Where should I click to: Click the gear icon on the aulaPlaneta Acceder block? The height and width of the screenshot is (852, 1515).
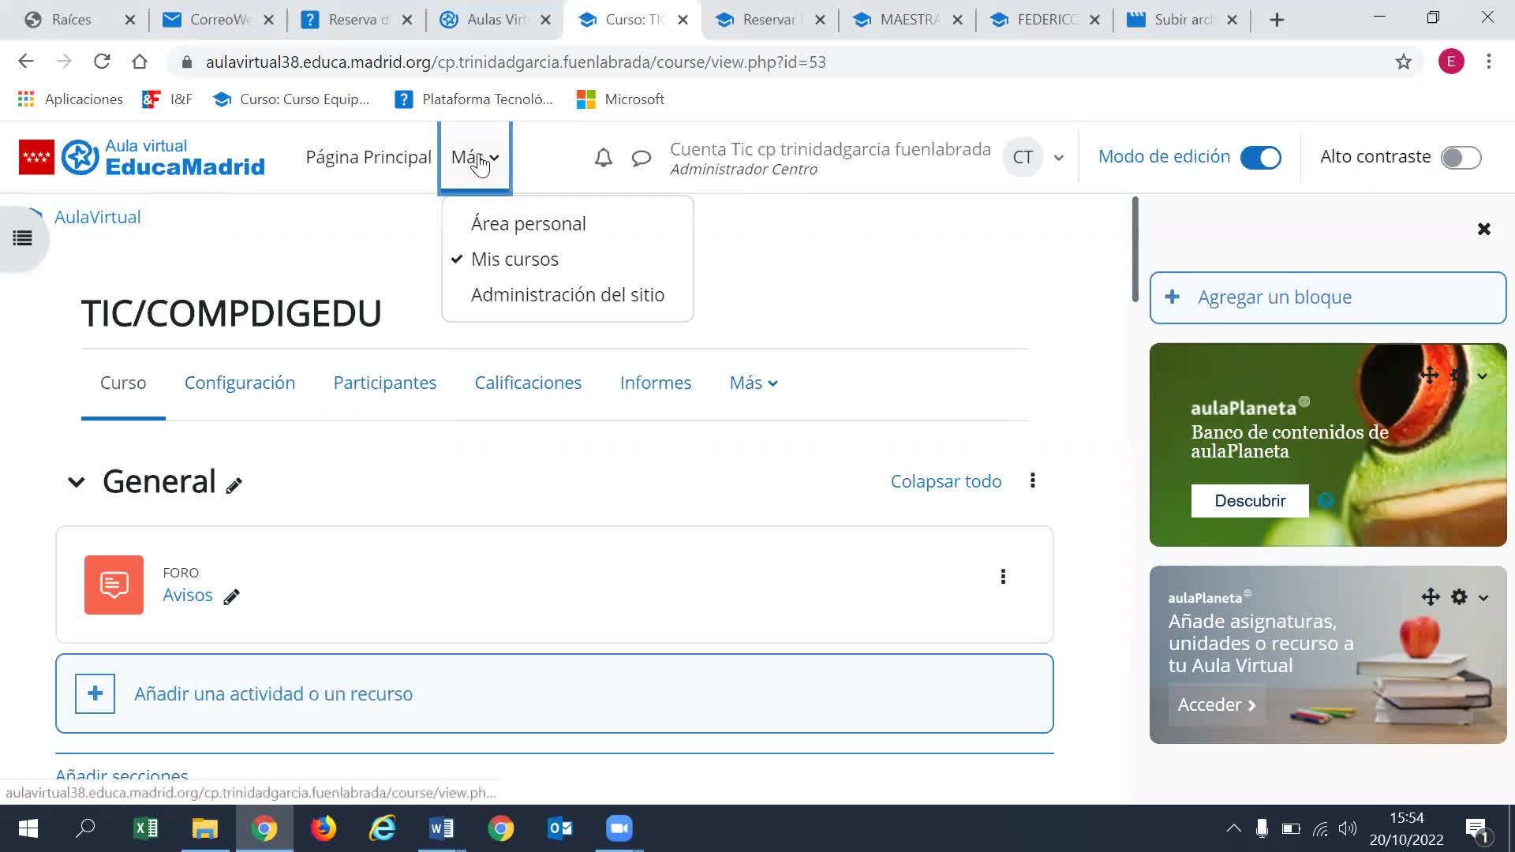tap(1459, 597)
